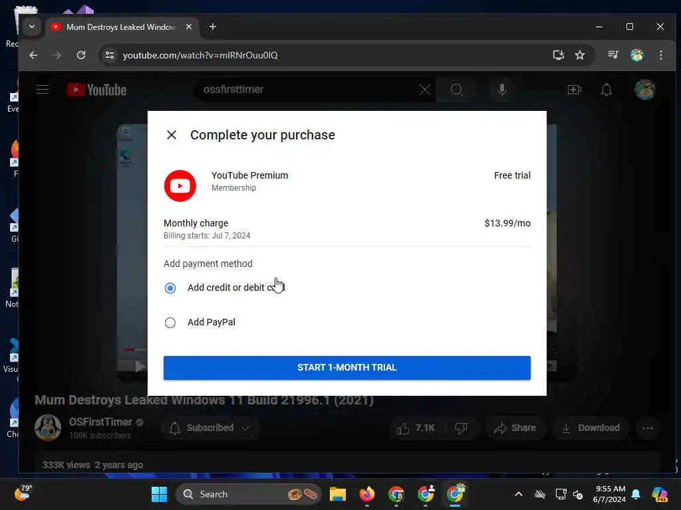Select the Add PayPal radio button
Viewport: 681px width, 510px height.
[170, 323]
